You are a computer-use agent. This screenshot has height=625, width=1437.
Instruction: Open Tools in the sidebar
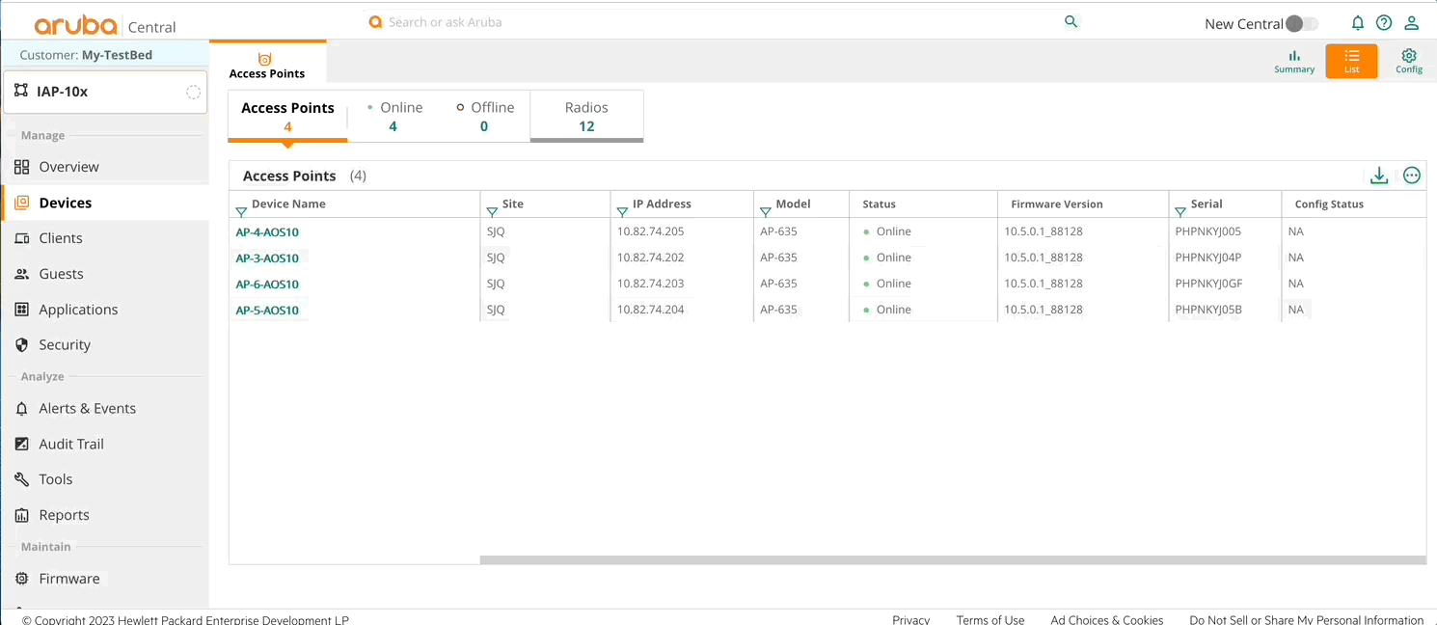coord(104,479)
